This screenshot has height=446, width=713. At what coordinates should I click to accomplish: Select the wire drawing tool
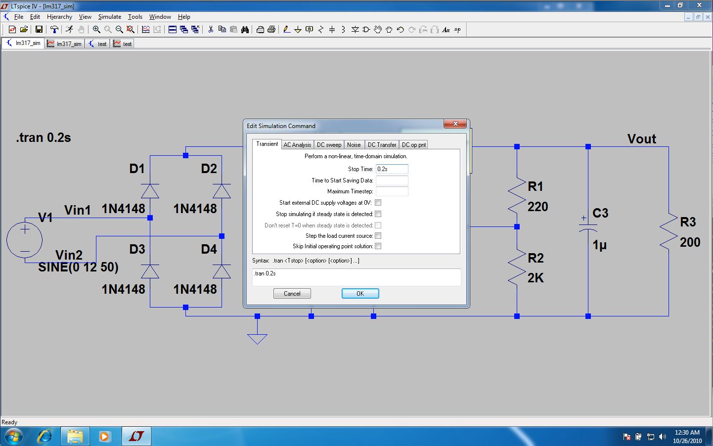pyautogui.click(x=286, y=30)
